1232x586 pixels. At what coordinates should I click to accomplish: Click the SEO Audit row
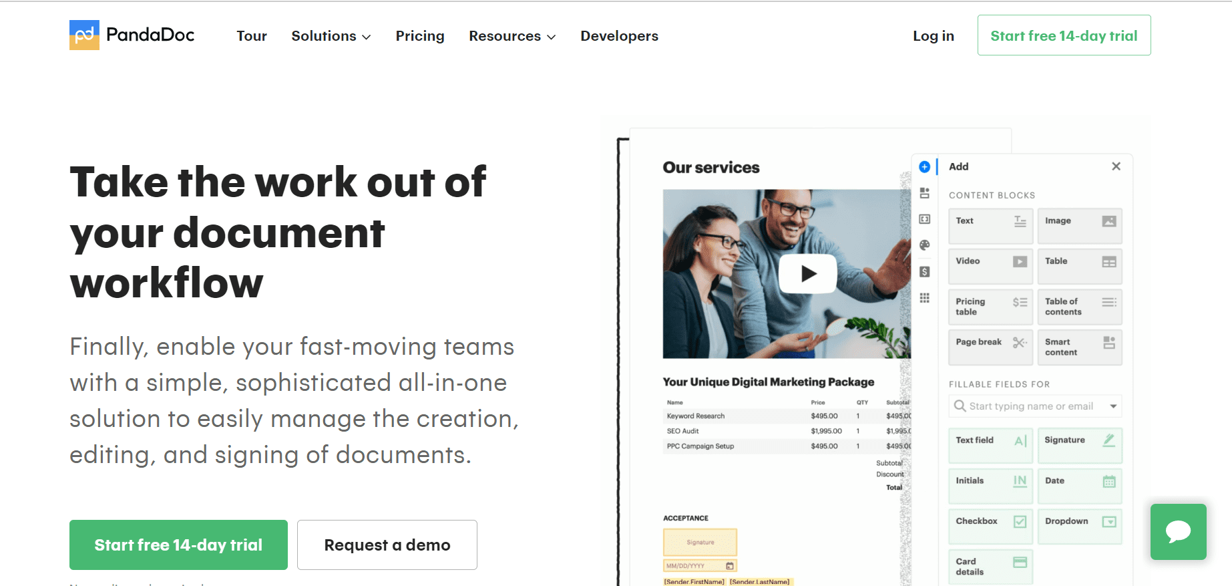pos(787,431)
